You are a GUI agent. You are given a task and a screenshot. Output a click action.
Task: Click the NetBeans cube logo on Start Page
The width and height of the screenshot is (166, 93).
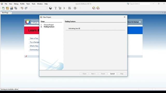point(28,22)
